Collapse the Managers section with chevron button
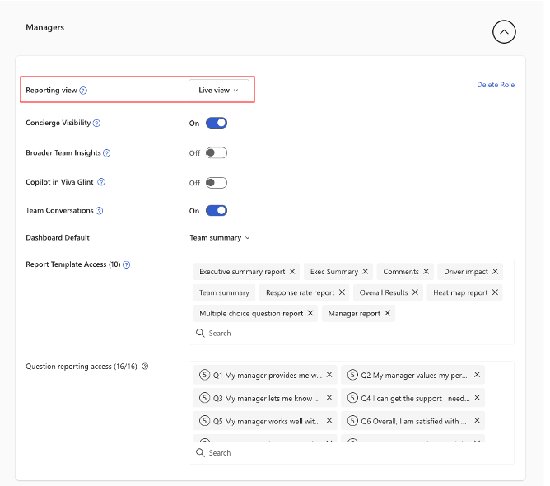This screenshot has width=550, height=486. point(504,32)
